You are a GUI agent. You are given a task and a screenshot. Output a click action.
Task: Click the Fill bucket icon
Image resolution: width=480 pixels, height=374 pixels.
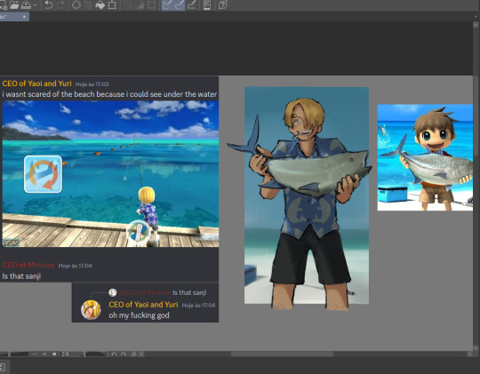pyautogui.click(x=100, y=5)
